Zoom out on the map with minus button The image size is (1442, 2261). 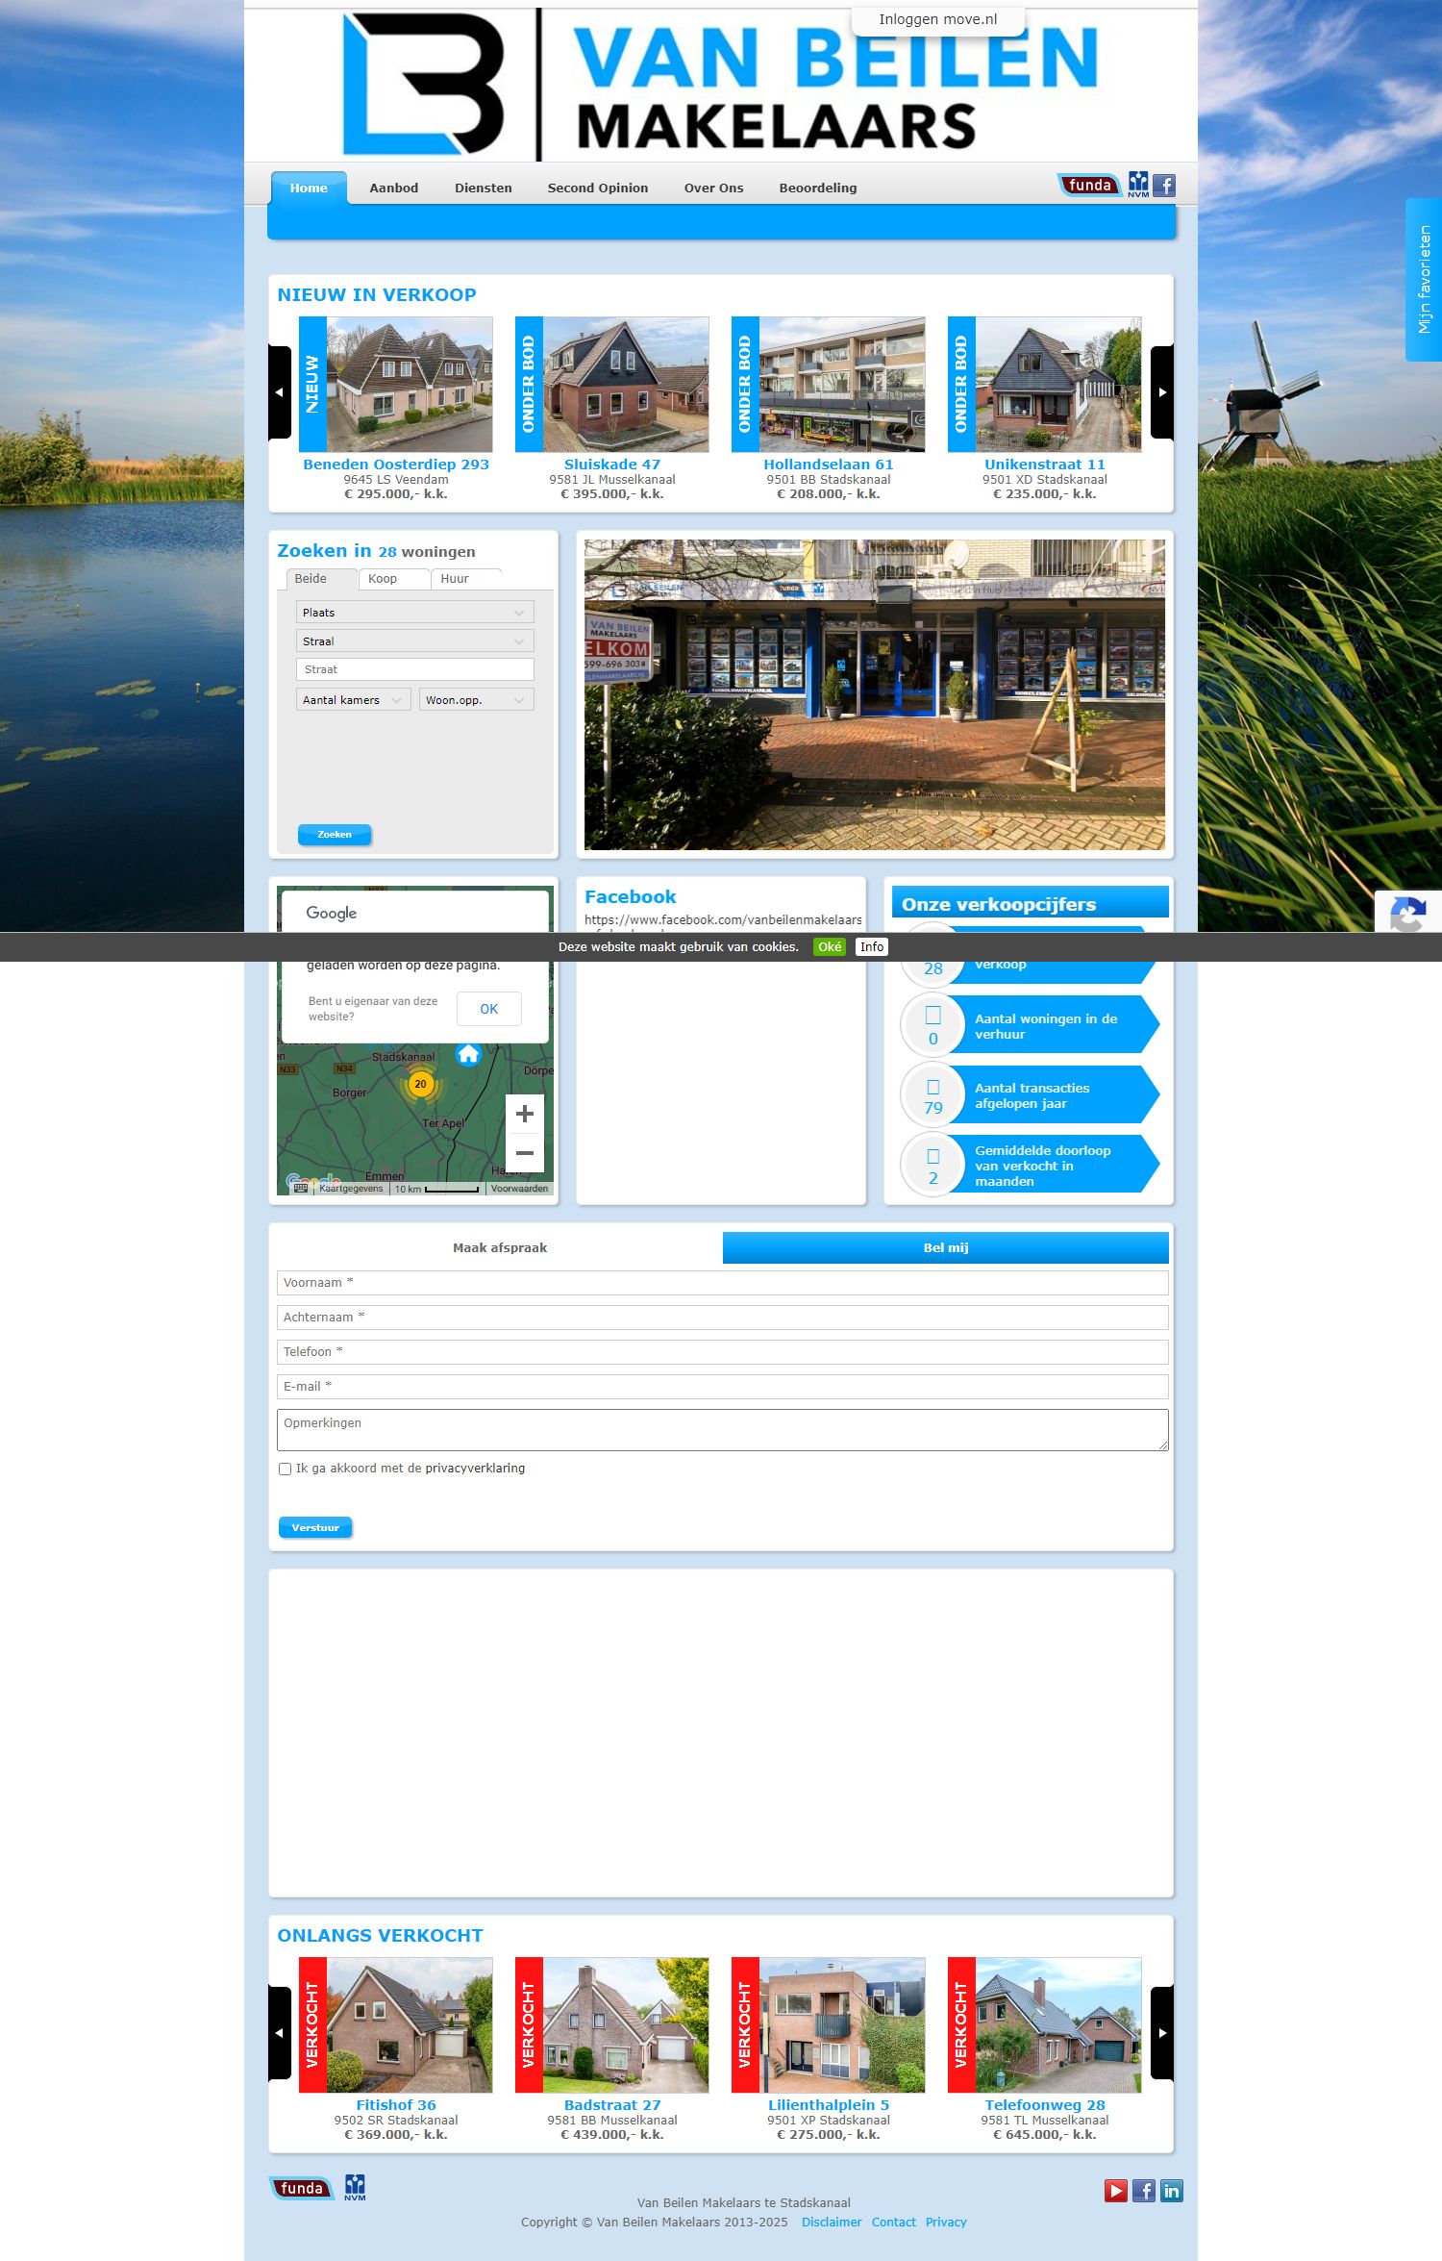point(525,1152)
